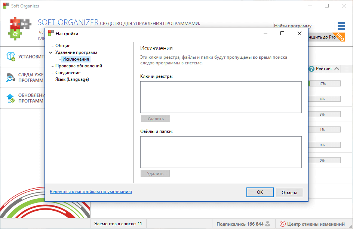Click Удалить under registry keys list
Screen dimensions: 353x229
(x=155, y=119)
